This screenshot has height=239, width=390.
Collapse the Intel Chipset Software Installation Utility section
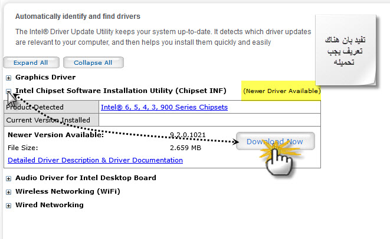click(8, 91)
